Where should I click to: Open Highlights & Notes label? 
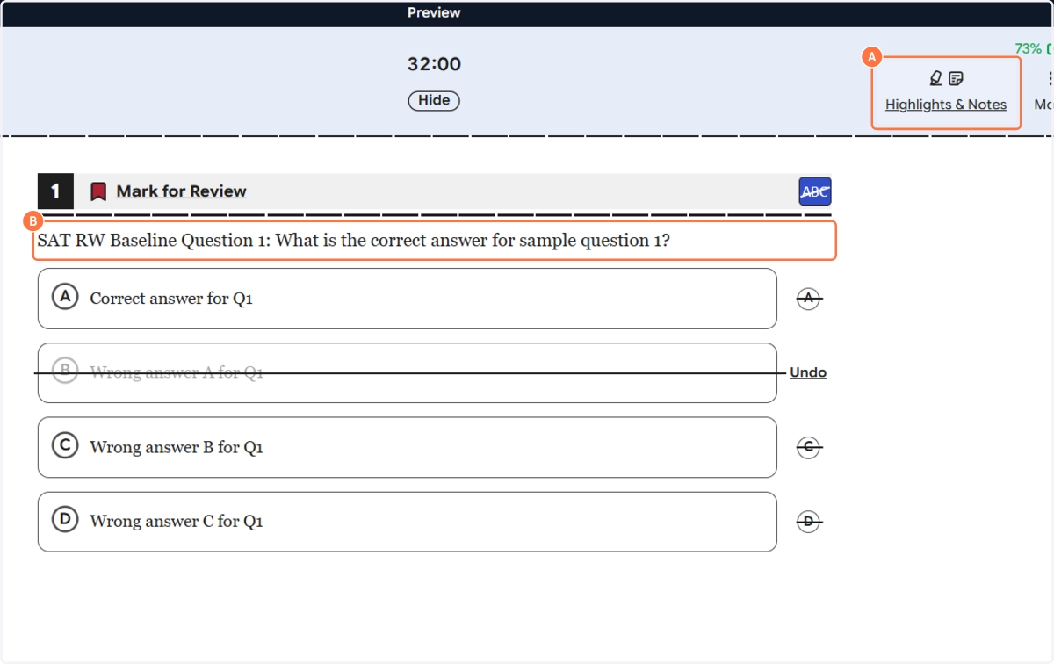[945, 105]
